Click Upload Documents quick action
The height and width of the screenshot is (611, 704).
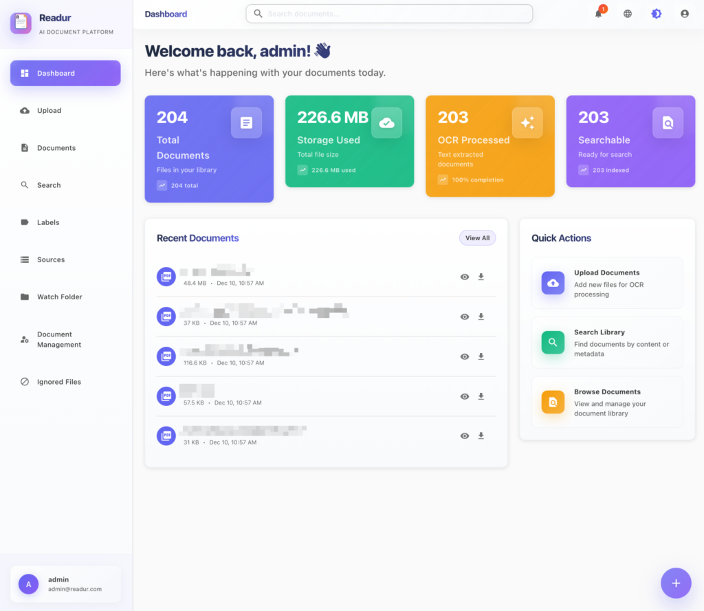tap(607, 283)
